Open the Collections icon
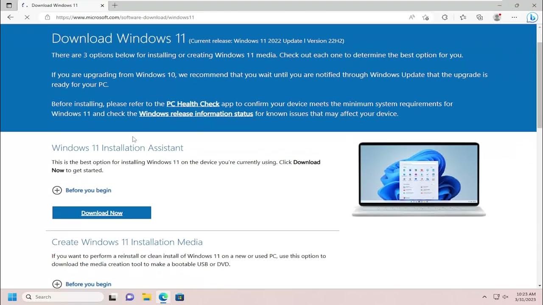Image resolution: width=543 pixels, height=305 pixels. tap(480, 17)
